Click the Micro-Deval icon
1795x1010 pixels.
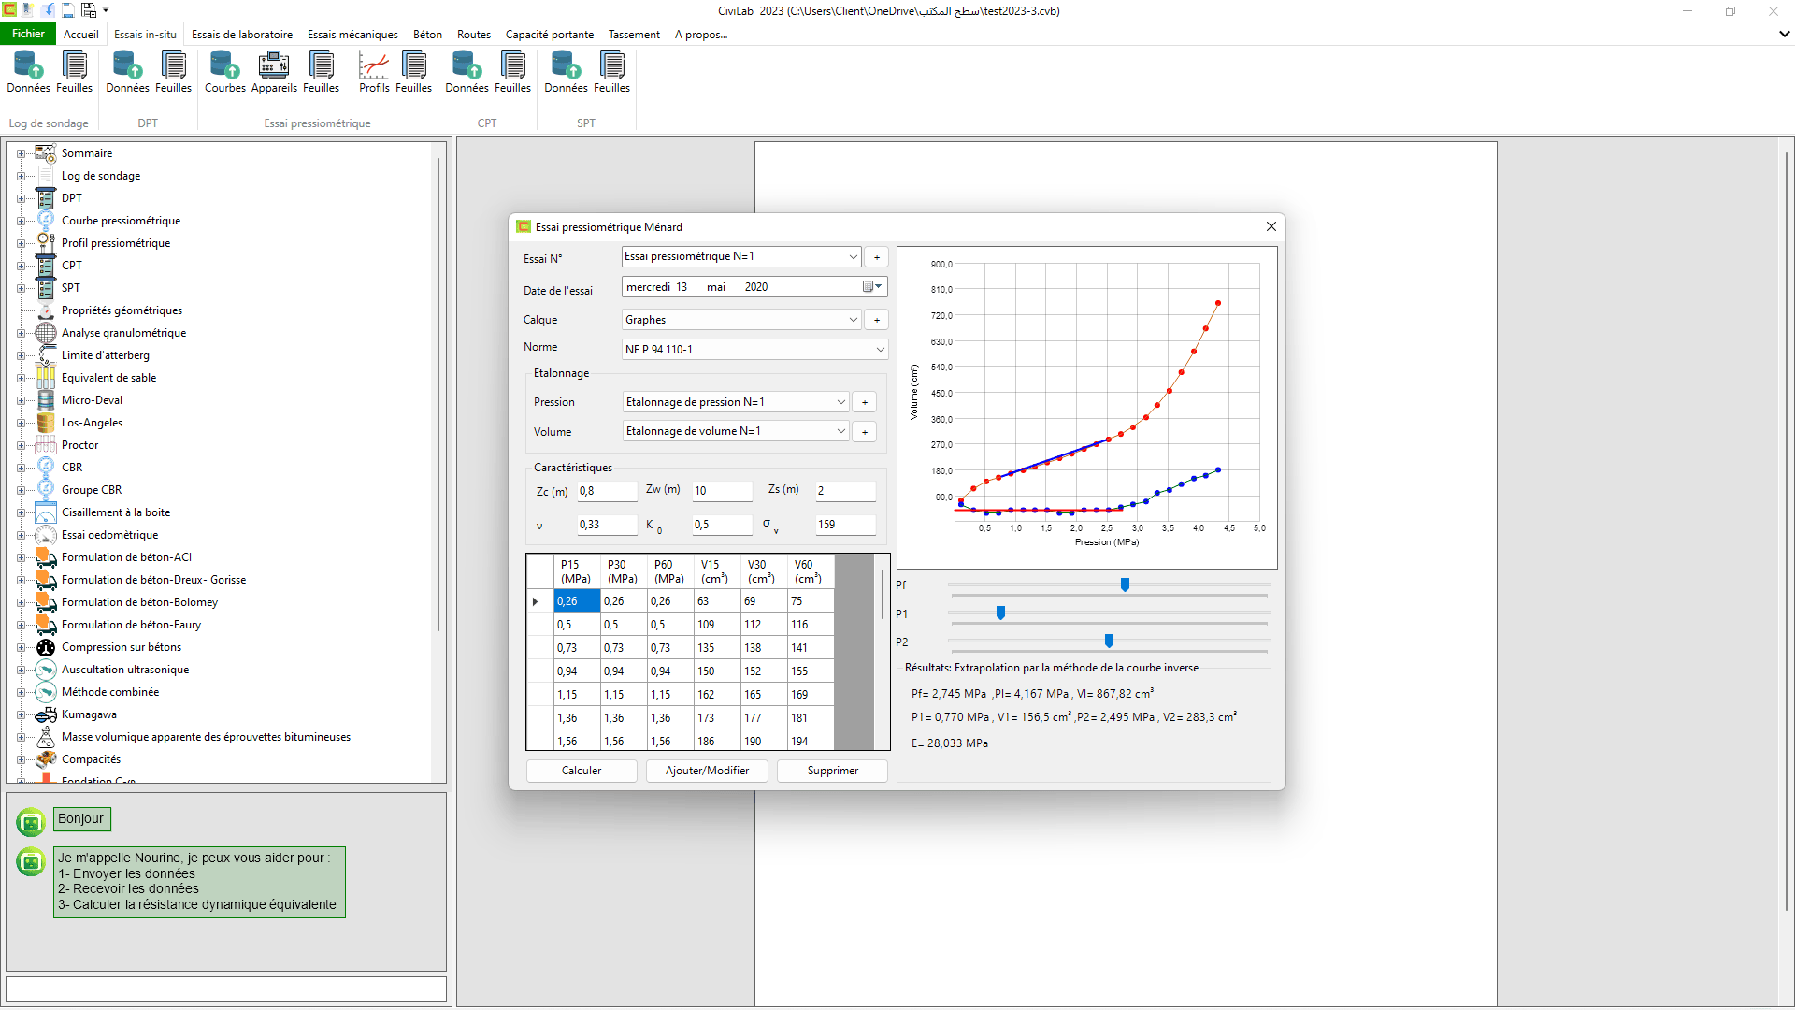point(46,400)
